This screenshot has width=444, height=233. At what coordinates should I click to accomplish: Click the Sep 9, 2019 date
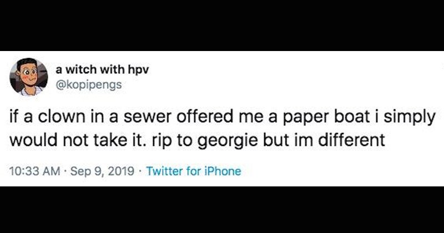click(98, 171)
